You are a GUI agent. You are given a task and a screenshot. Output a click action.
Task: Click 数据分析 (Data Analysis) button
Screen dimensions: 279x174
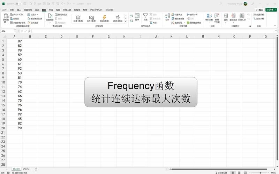(259, 15)
